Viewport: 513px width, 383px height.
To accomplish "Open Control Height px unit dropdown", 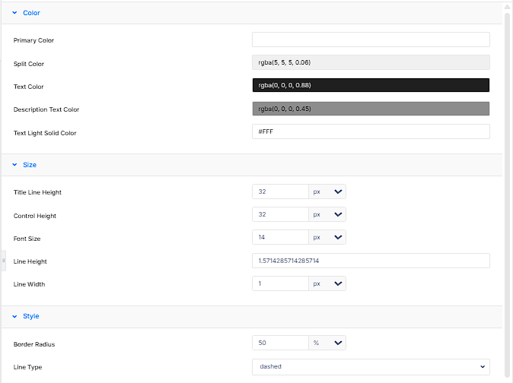I will 327,214.
